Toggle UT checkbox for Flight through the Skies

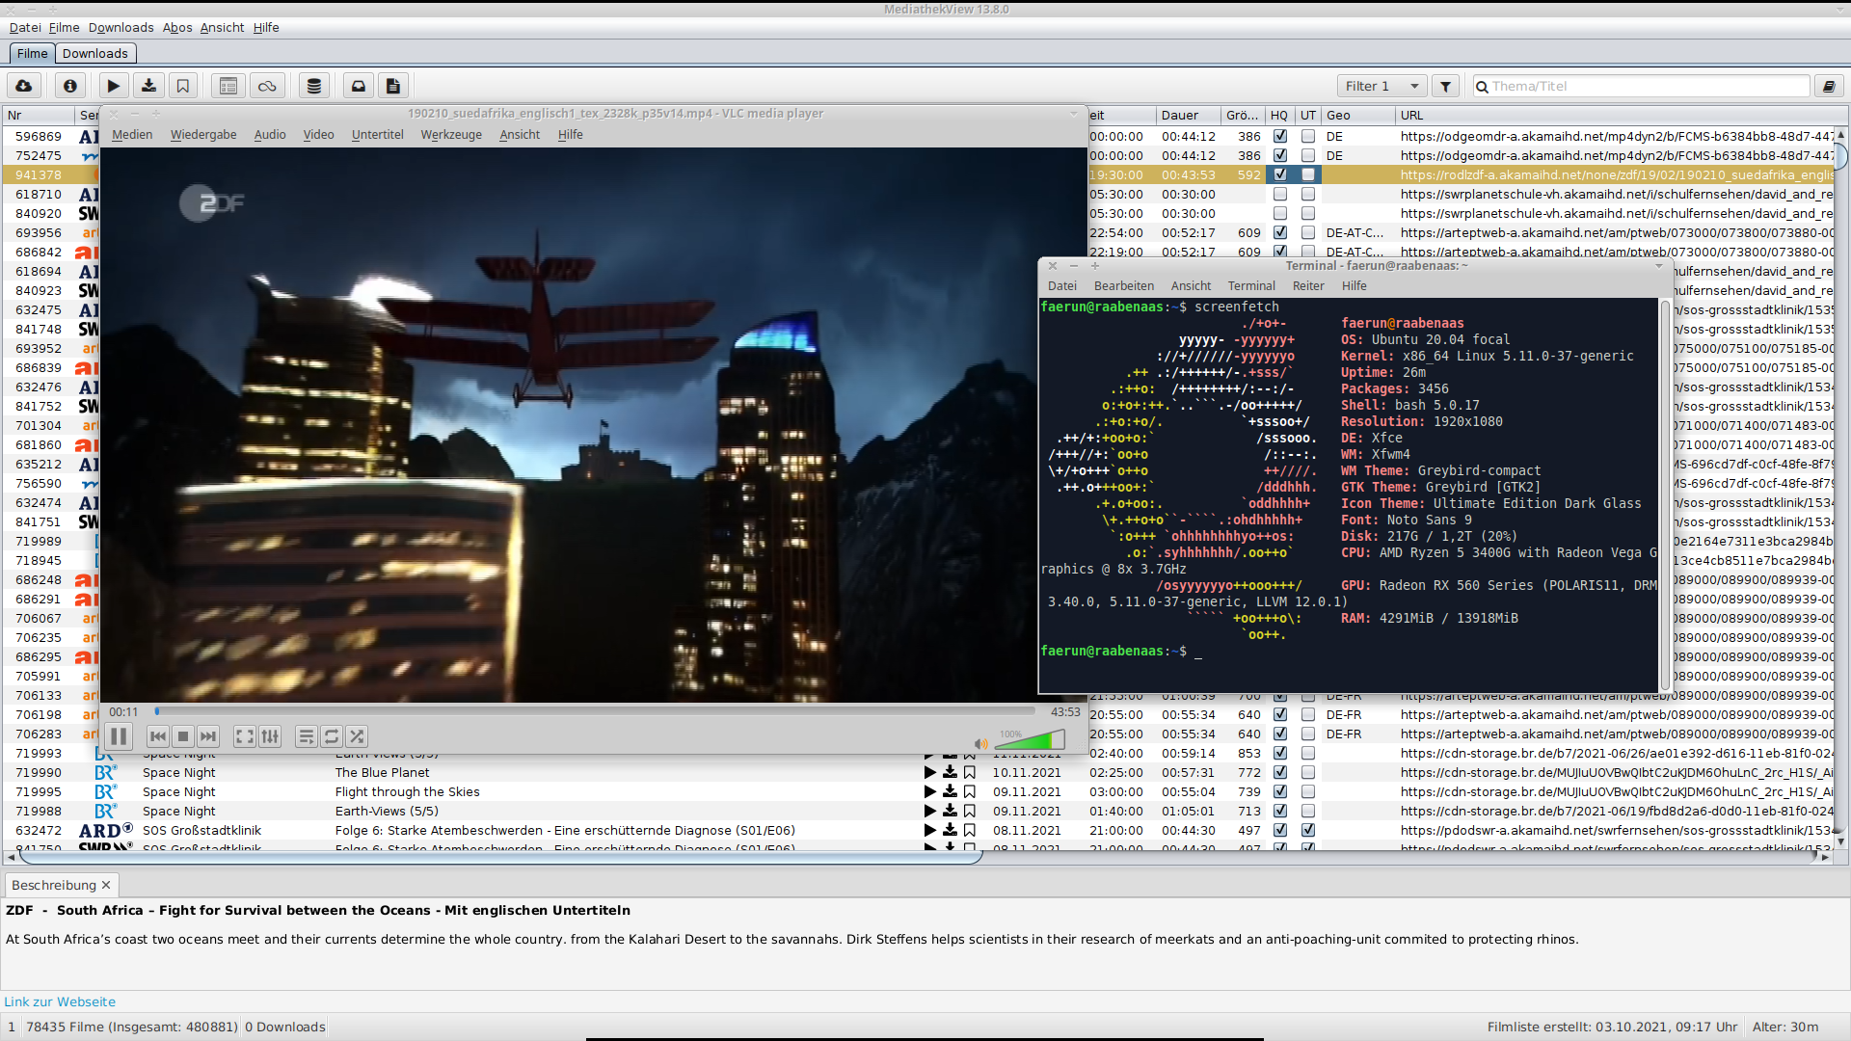(x=1308, y=791)
